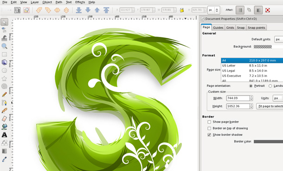
Task: Raise selection one step
Action: (x=97, y=10)
